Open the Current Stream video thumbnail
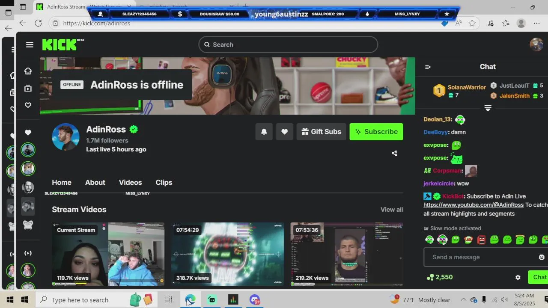Screen dimensions: 548x308 (x=108, y=254)
